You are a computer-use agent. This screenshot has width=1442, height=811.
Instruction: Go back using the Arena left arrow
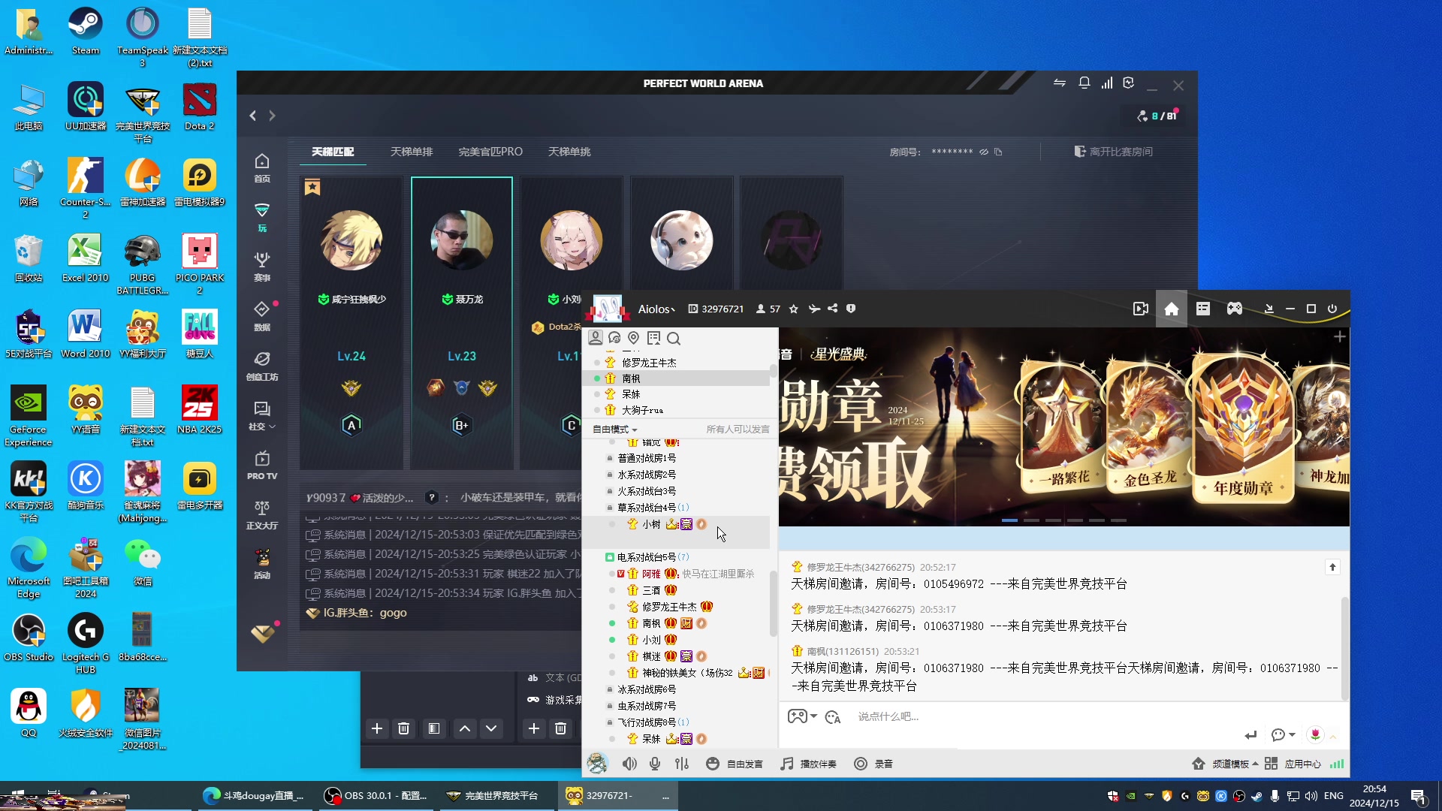coord(253,116)
